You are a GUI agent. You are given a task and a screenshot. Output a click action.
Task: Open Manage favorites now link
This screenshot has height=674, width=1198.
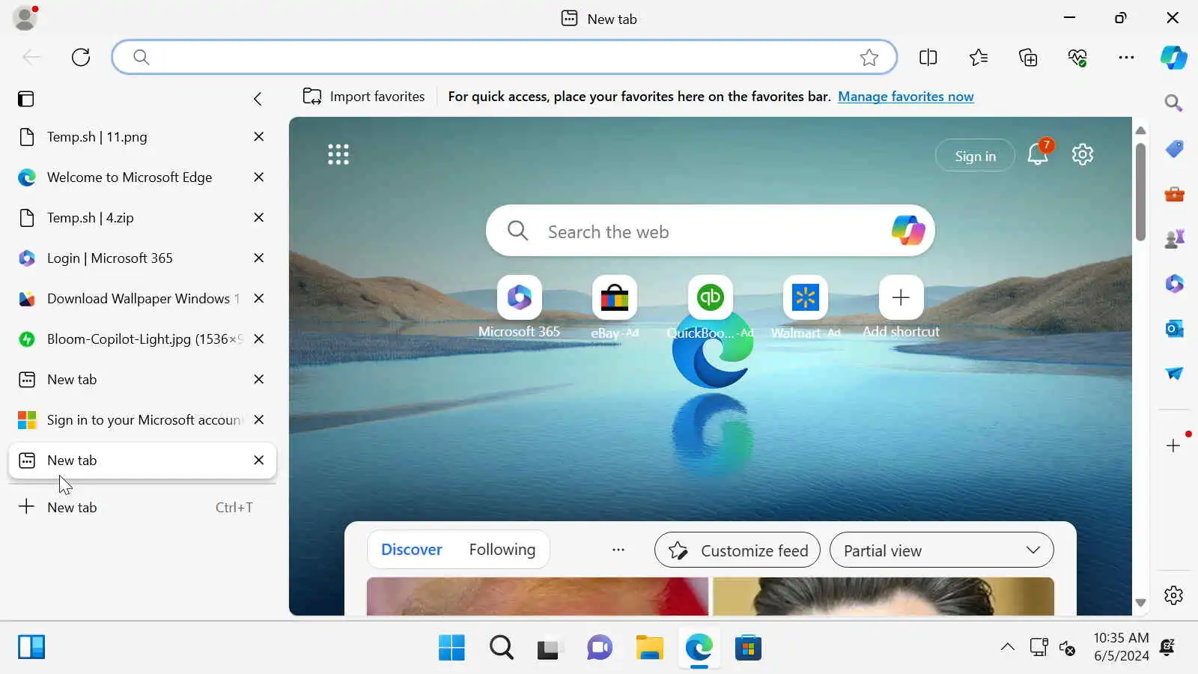pyautogui.click(x=906, y=97)
